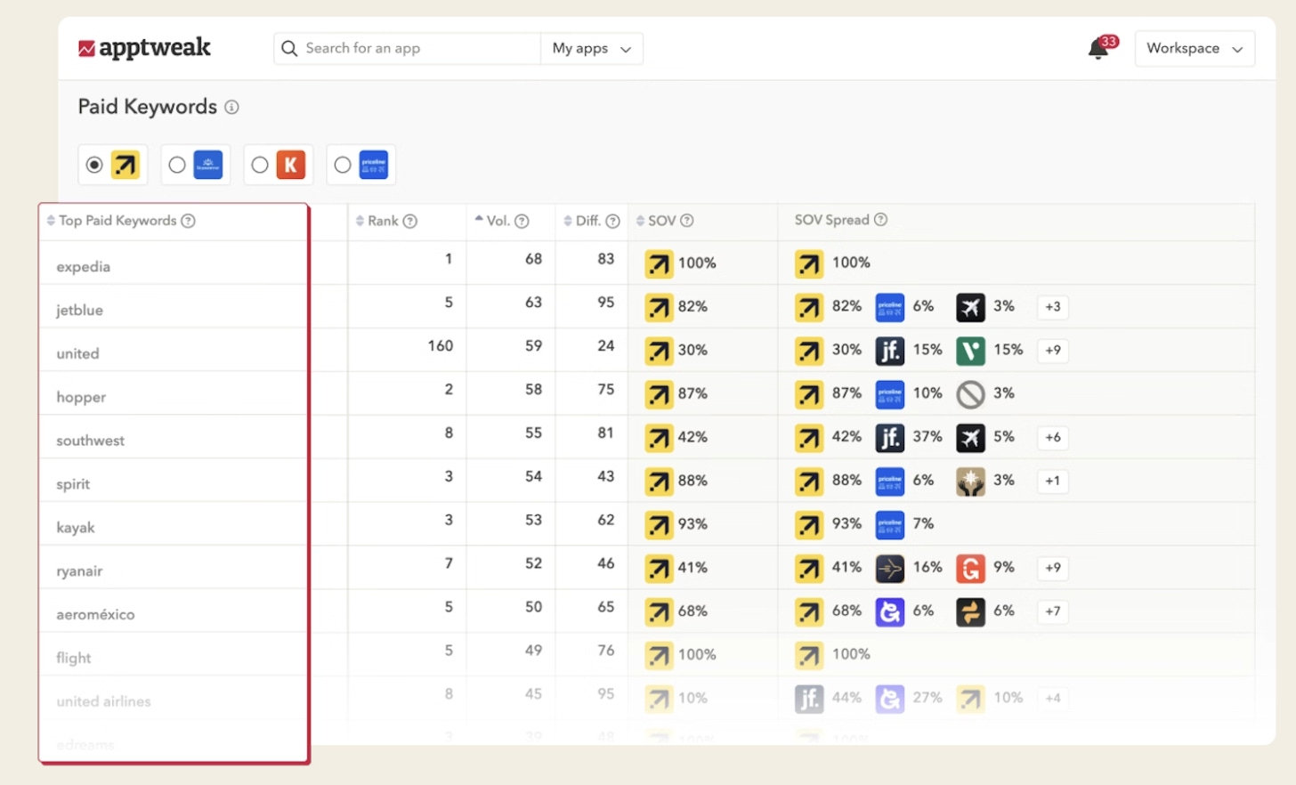Click dark arrow app icon in ryanair row

coord(890,568)
